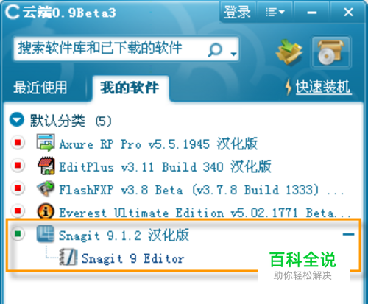
Task: Click the EditPlus app icon
Action: pyautogui.click(x=46, y=166)
